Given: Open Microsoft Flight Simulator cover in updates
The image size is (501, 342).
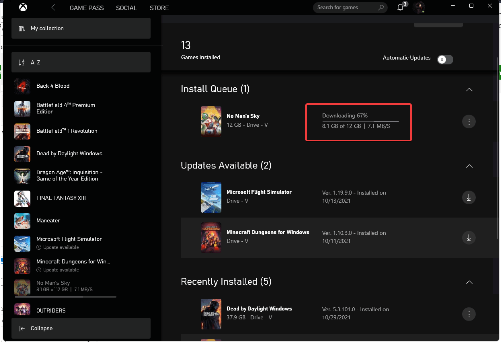Looking at the screenshot, I should (211, 197).
